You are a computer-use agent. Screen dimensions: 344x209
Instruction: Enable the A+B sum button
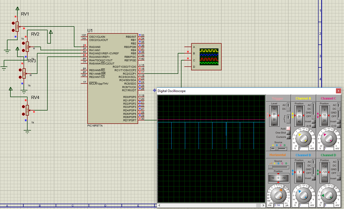[313, 126]
